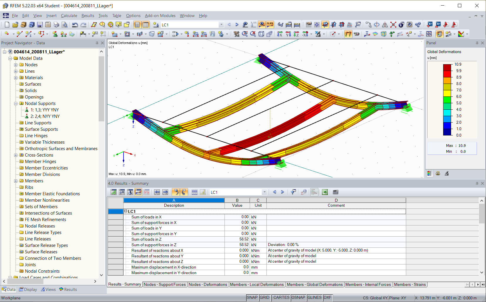The image size is (486, 302).
Task: Select column A header in results table
Action: coord(174,200)
